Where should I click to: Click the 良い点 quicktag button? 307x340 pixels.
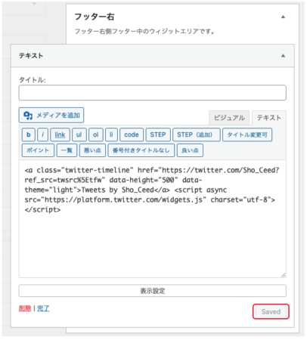[190, 150]
